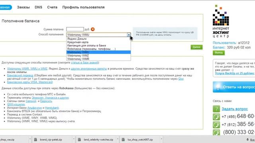Click the show all downloads arrow icon
The image size is (255, 143).
click(247, 139)
